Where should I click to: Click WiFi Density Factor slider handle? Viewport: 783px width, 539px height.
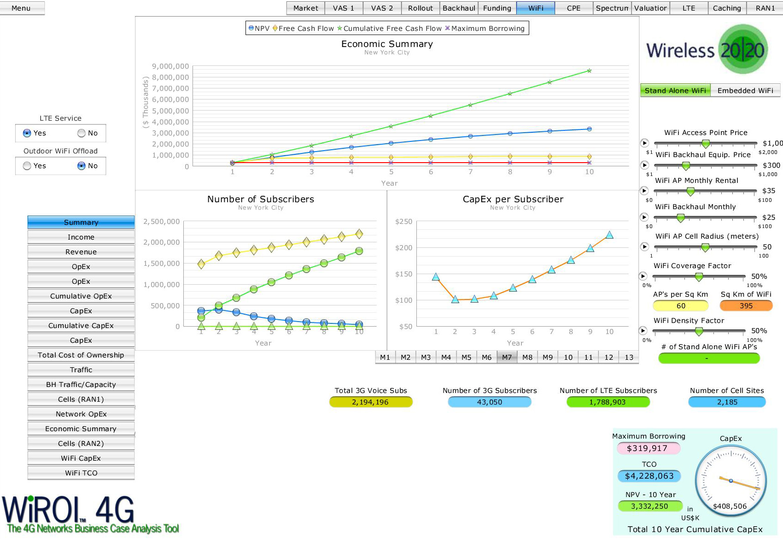tap(699, 332)
